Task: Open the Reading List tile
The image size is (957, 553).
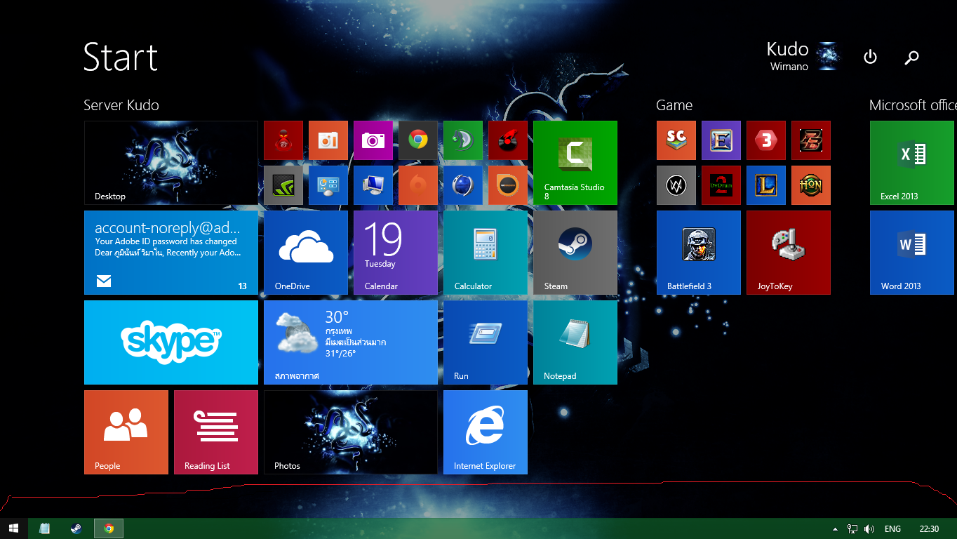Action: coord(216,432)
